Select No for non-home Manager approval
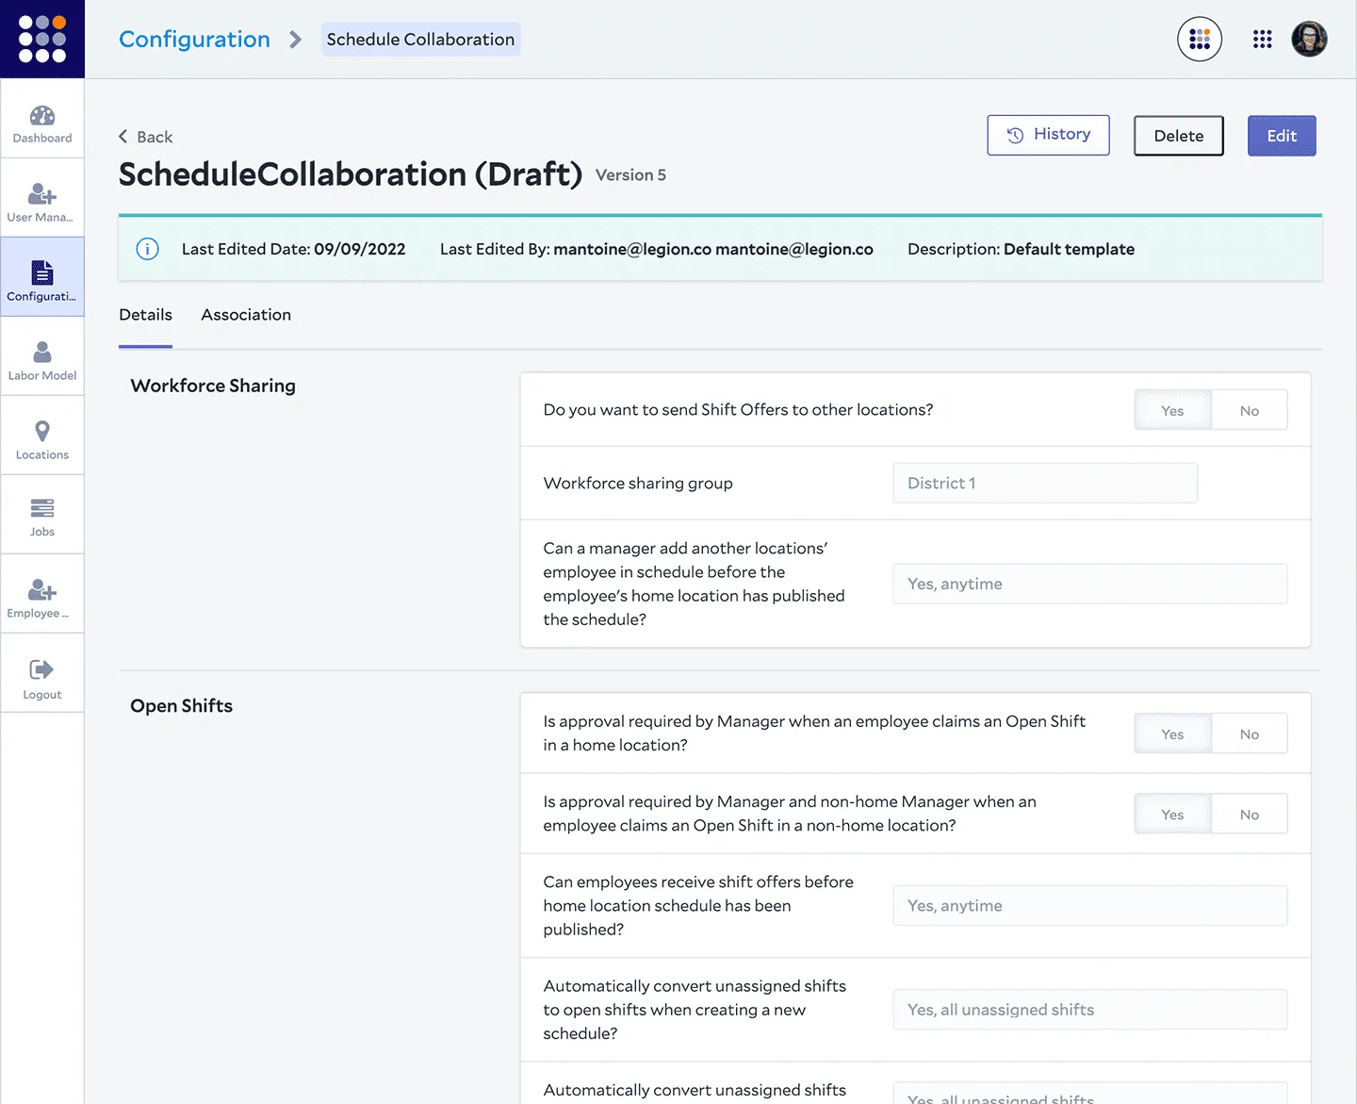The image size is (1357, 1104). tap(1249, 815)
